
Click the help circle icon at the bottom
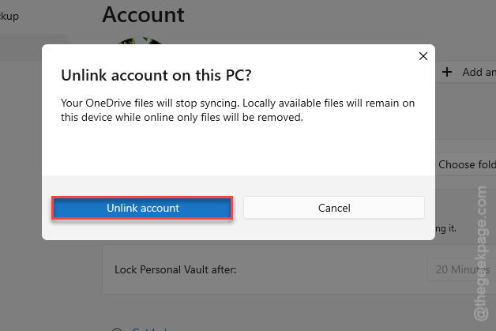(x=117, y=329)
